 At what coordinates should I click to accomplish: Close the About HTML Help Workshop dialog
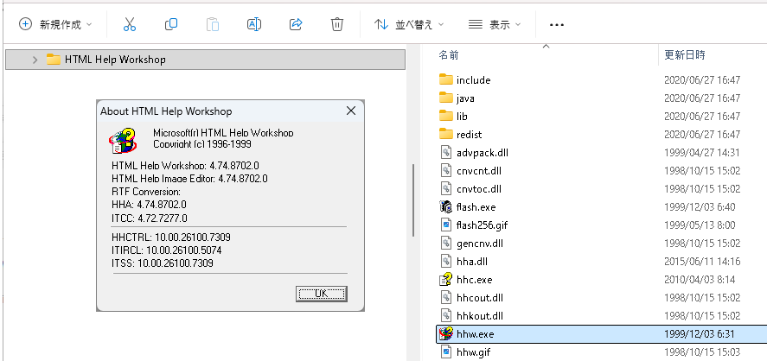coord(350,111)
